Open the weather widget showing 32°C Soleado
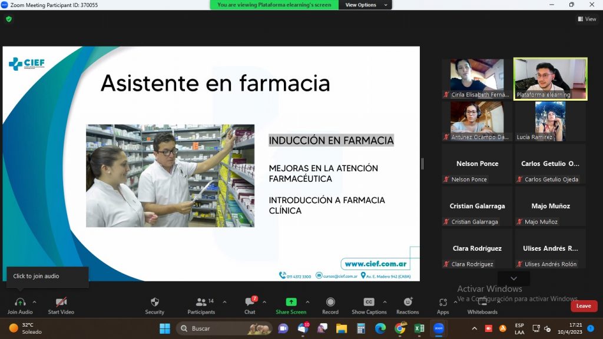The width and height of the screenshot is (603, 339). coord(25,328)
